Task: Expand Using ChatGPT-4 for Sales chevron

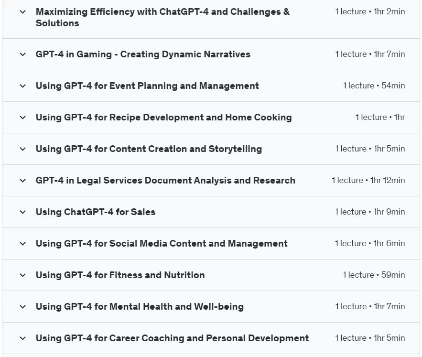Action: pos(23,212)
